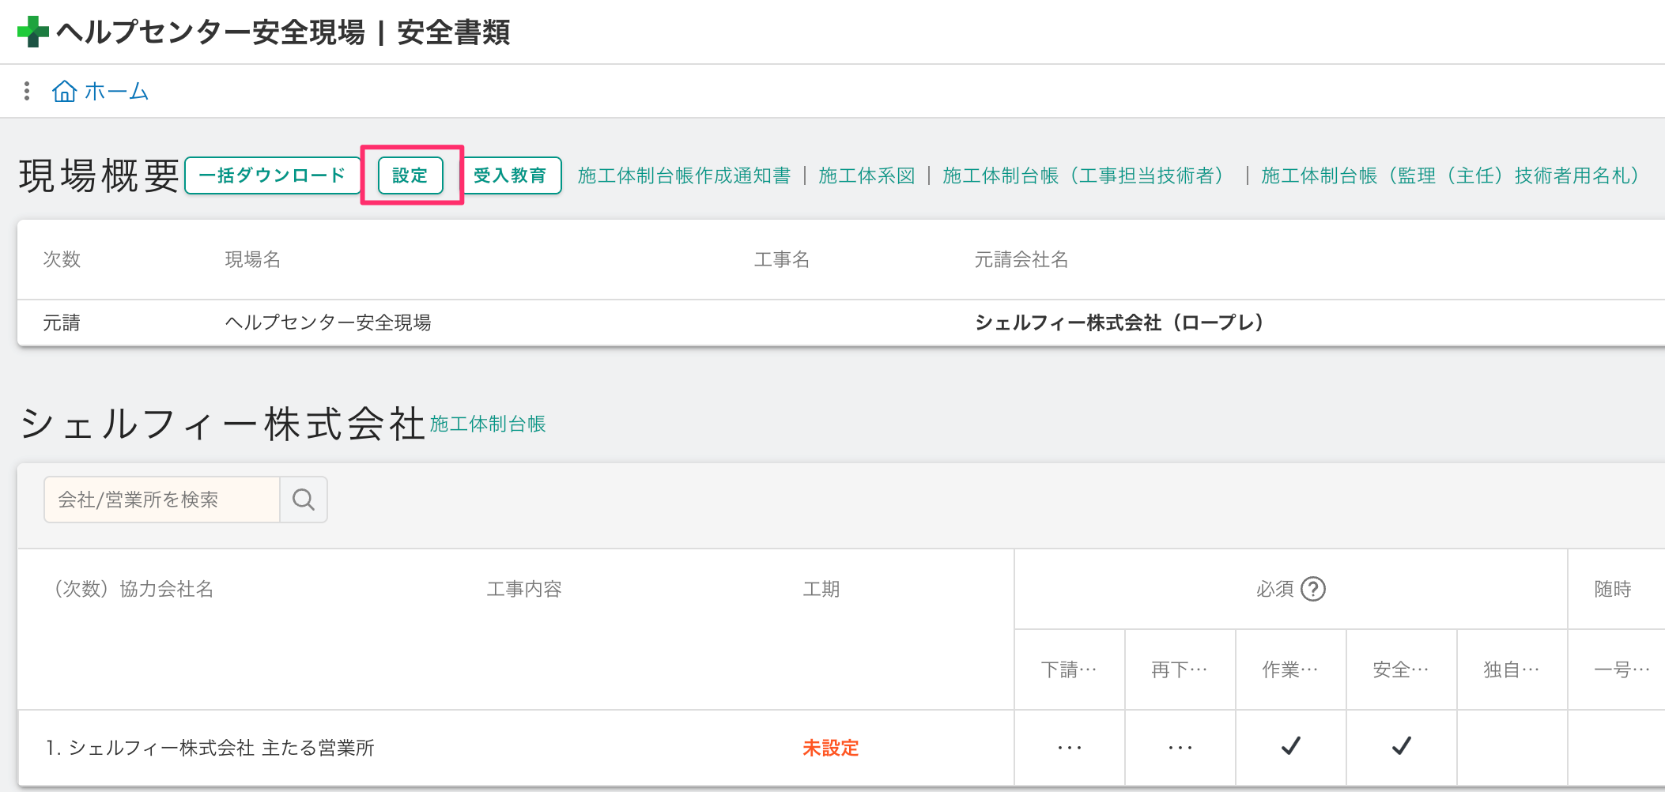This screenshot has height=792, width=1665.
Task: Click the magnifier search icon button
Action: tap(304, 500)
